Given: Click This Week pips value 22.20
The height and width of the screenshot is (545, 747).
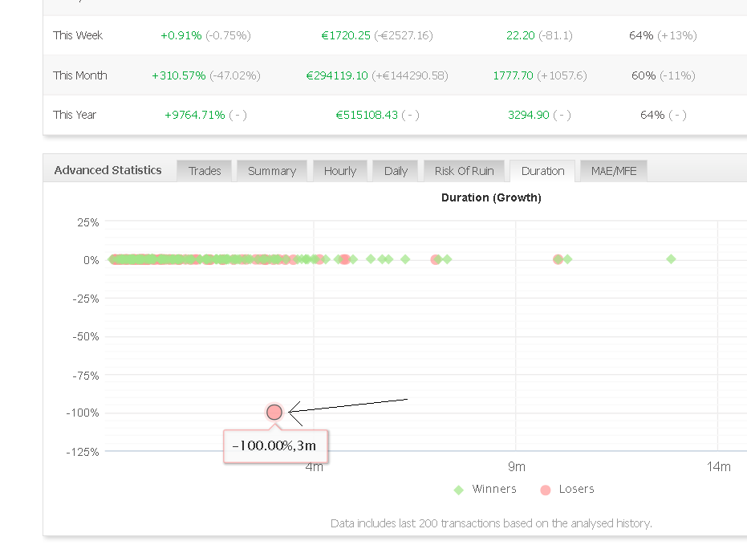Looking at the screenshot, I should 520,36.
